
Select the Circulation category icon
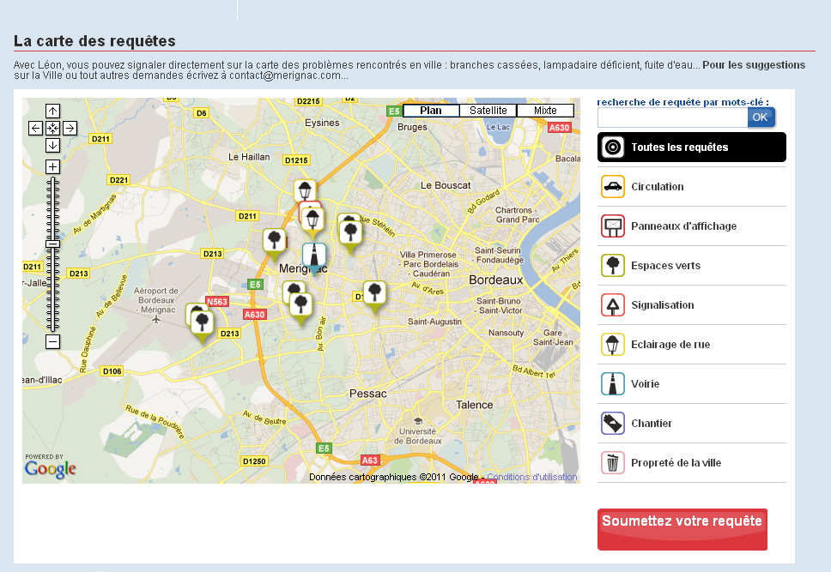coord(612,186)
